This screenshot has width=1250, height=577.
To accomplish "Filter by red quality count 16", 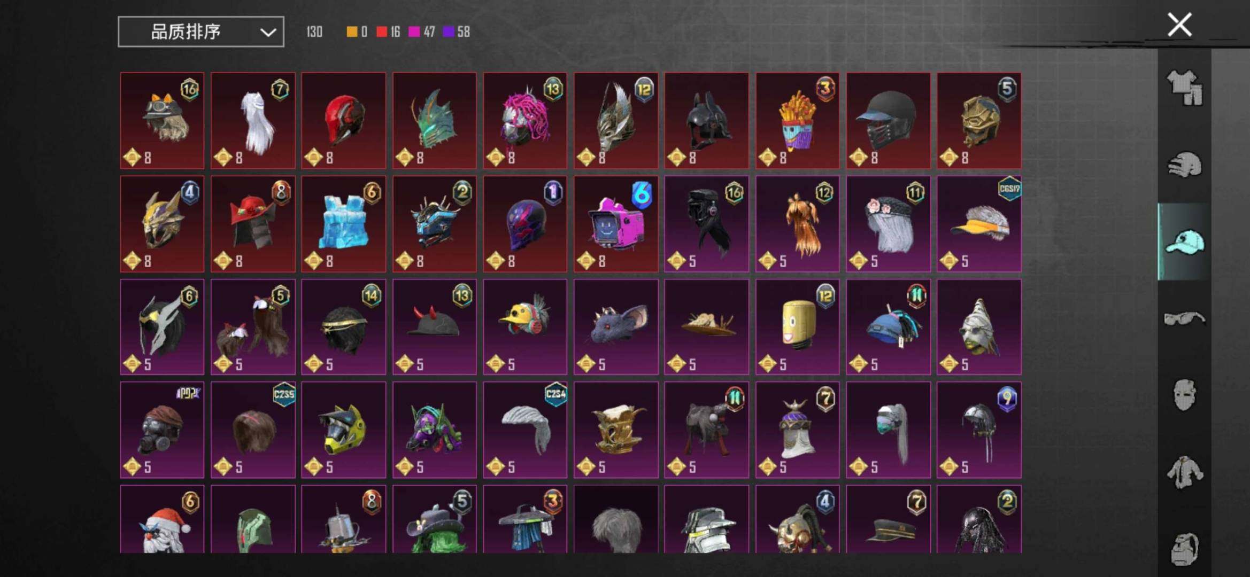I will pos(388,32).
